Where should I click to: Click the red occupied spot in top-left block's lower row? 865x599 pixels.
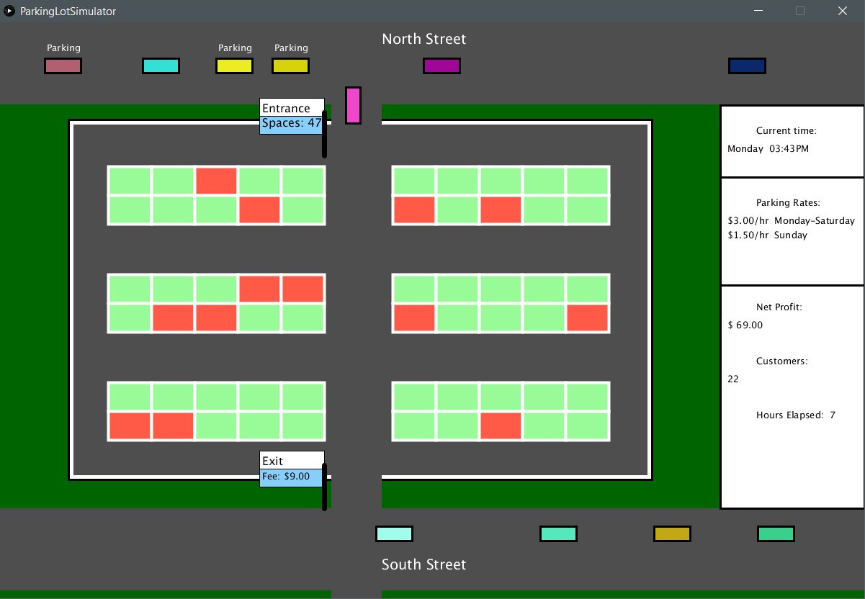pos(259,210)
